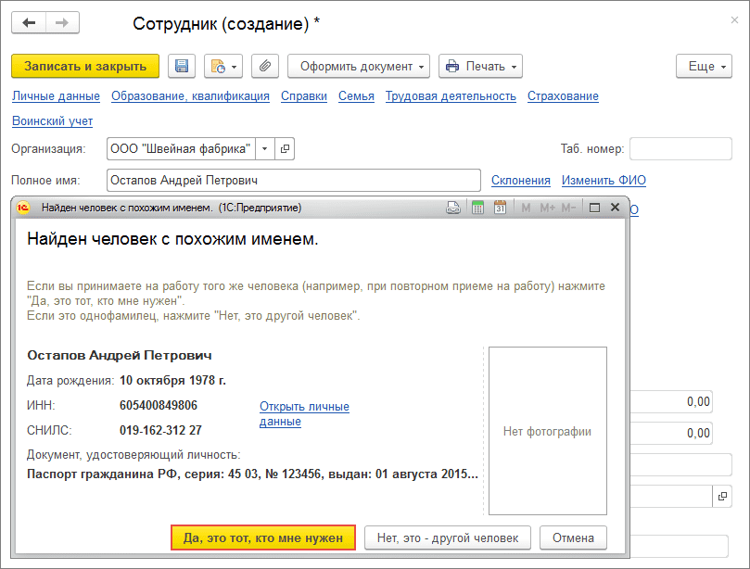
Task: Click the bold name Остапов Андрей Петрович
Action: (119, 355)
